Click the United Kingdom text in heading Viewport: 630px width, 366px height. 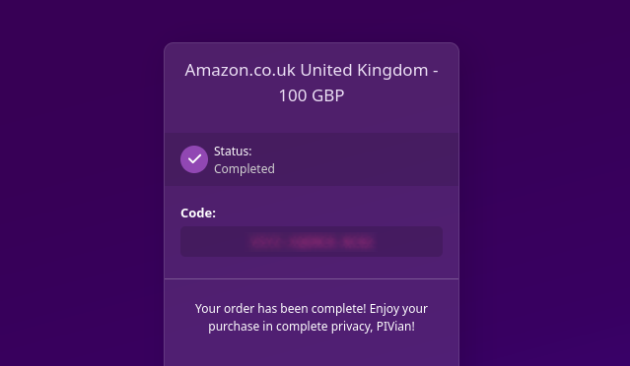(x=364, y=70)
